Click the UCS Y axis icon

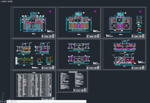click(x=3, y=94)
